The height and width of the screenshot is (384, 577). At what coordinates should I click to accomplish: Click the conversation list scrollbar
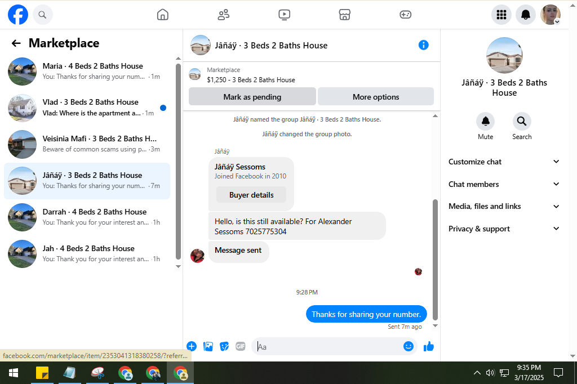178,162
